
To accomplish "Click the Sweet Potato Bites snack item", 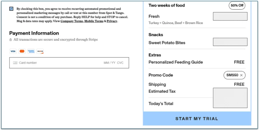I will point(167,43).
